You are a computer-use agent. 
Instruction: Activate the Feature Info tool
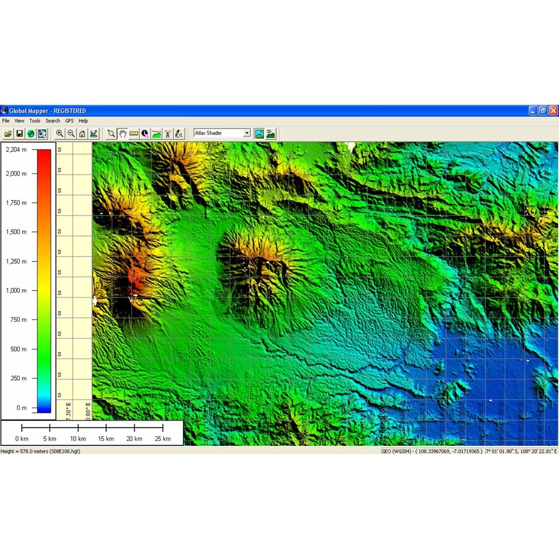pyautogui.click(x=145, y=134)
